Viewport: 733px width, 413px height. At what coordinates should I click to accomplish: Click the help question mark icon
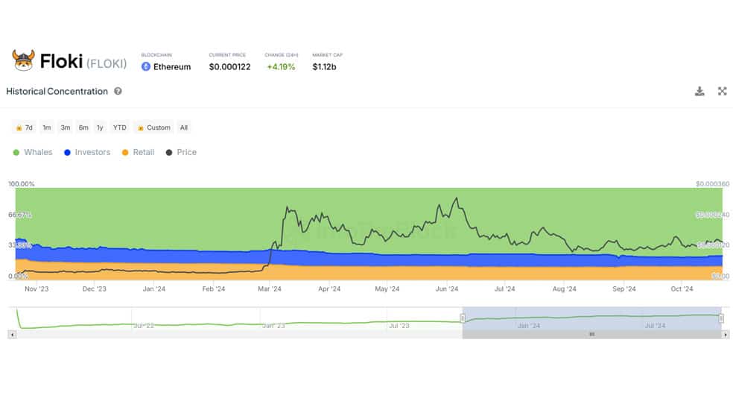point(118,91)
